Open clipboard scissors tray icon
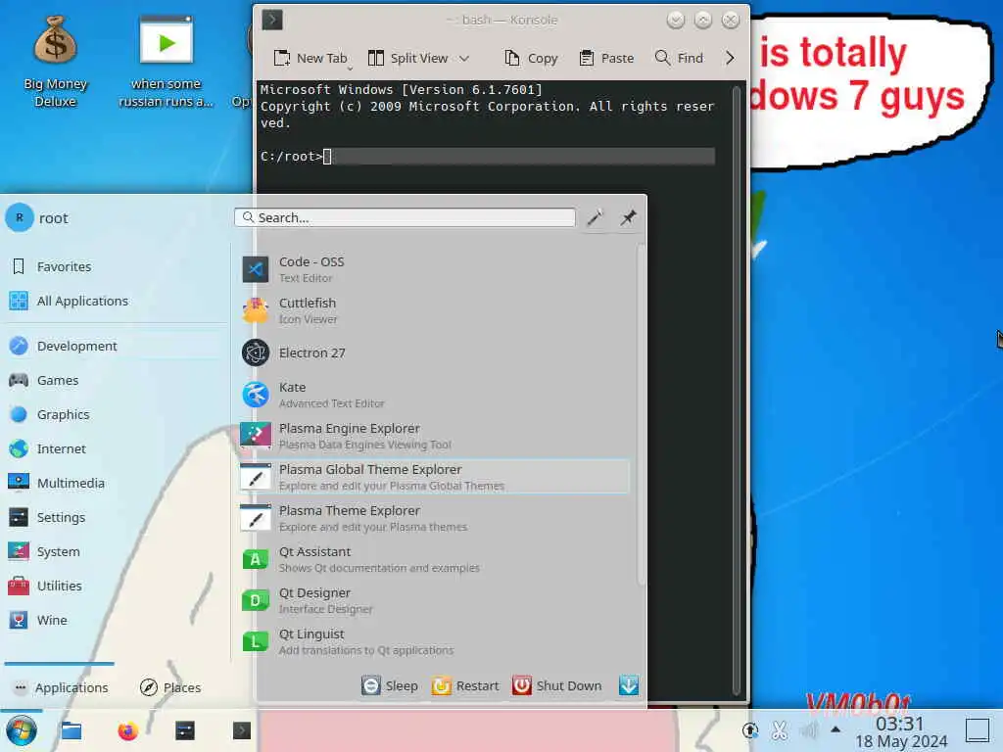 [x=779, y=730]
